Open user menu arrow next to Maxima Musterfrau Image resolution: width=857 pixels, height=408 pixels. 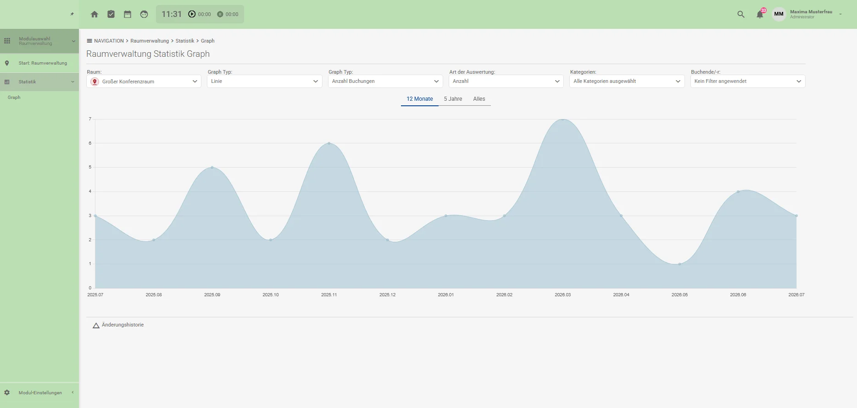click(x=840, y=14)
